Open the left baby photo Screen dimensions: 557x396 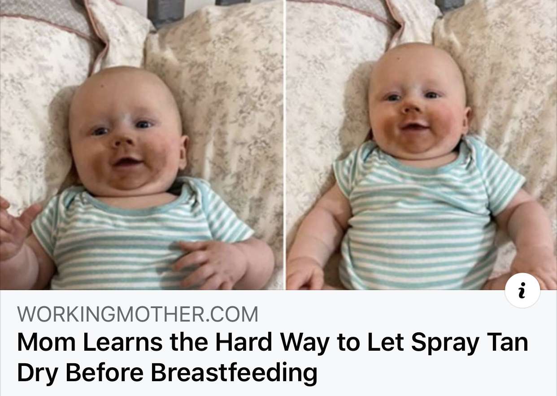point(142,145)
